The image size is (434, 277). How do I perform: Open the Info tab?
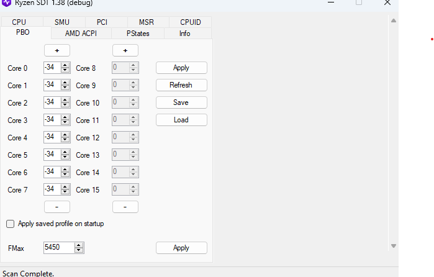[188, 34]
